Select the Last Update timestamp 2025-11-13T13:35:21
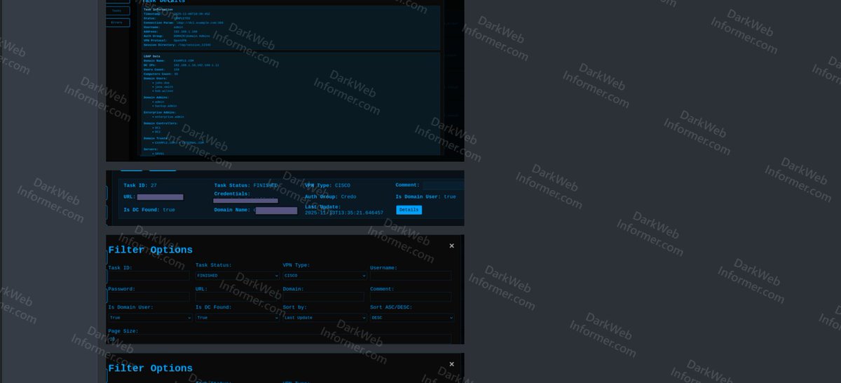 [x=344, y=213]
